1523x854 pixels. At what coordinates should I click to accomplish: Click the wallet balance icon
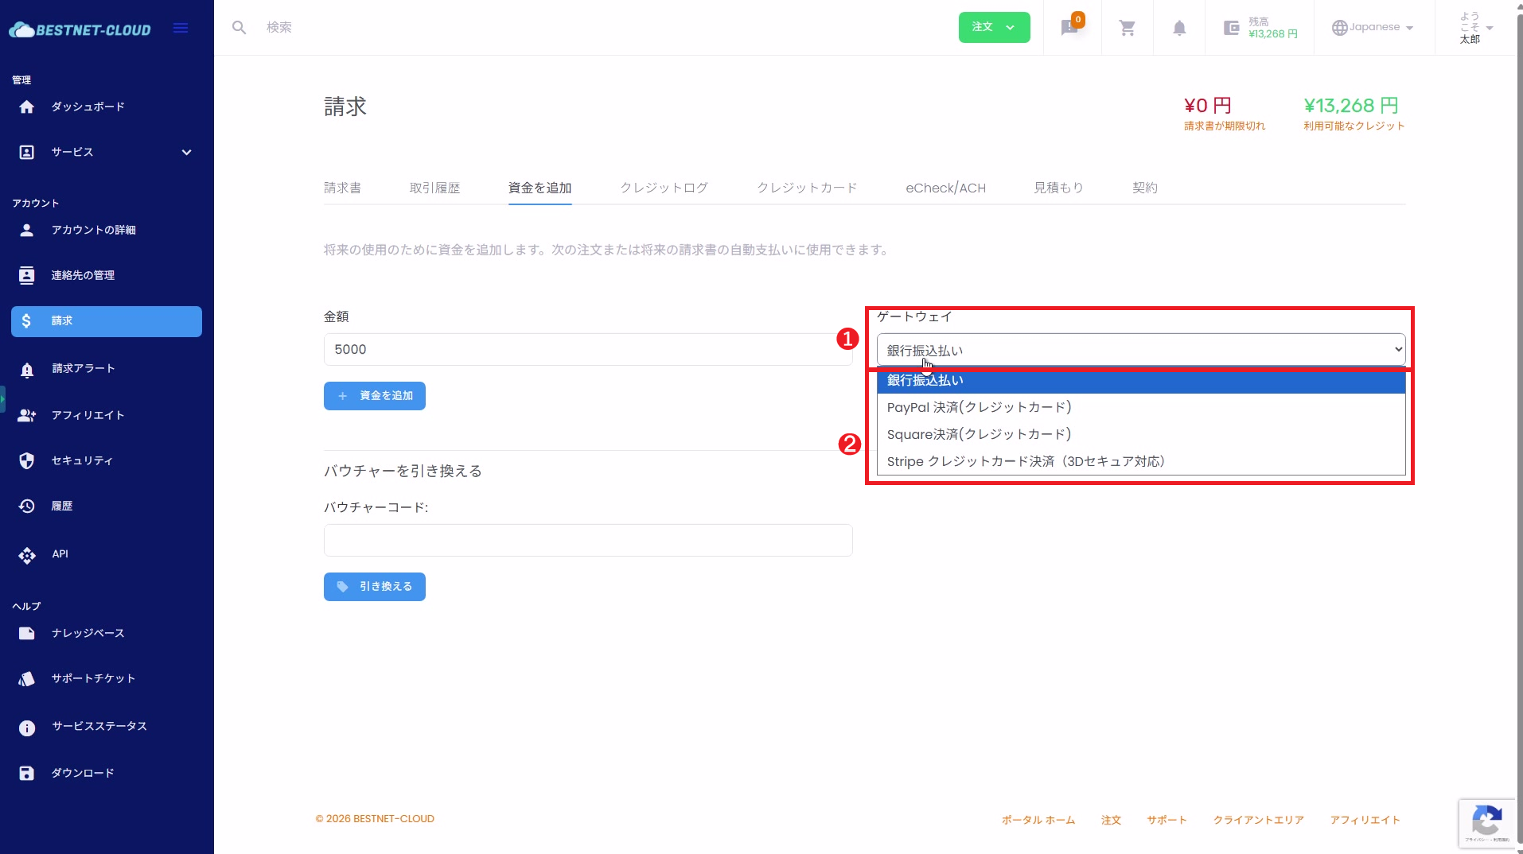click(1231, 28)
